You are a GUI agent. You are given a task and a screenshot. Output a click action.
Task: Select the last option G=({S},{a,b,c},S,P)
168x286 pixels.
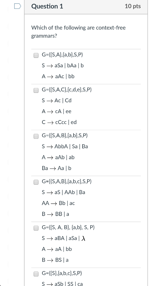(x=36, y=274)
